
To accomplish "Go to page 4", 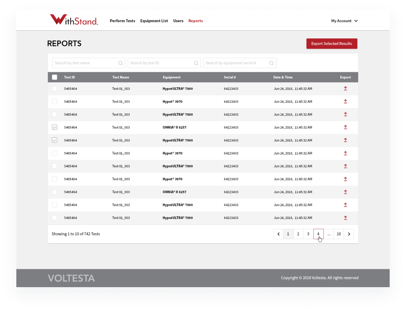I will tap(318, 234).
